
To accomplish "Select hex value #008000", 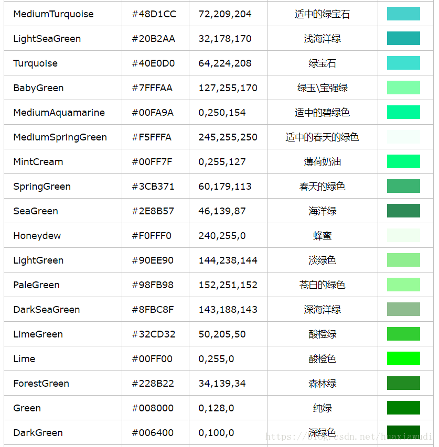I will 153,408.
